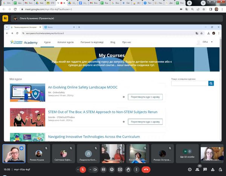Viewport: 226px width, 176px height.
Task: Unmute the microphone in Meet
Action: 83,170
